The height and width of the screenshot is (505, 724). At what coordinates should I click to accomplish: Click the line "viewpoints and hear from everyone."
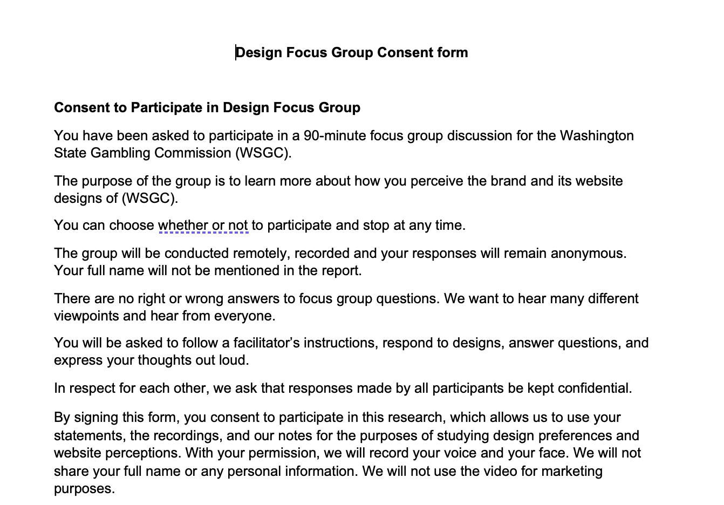tap(165, 316)
